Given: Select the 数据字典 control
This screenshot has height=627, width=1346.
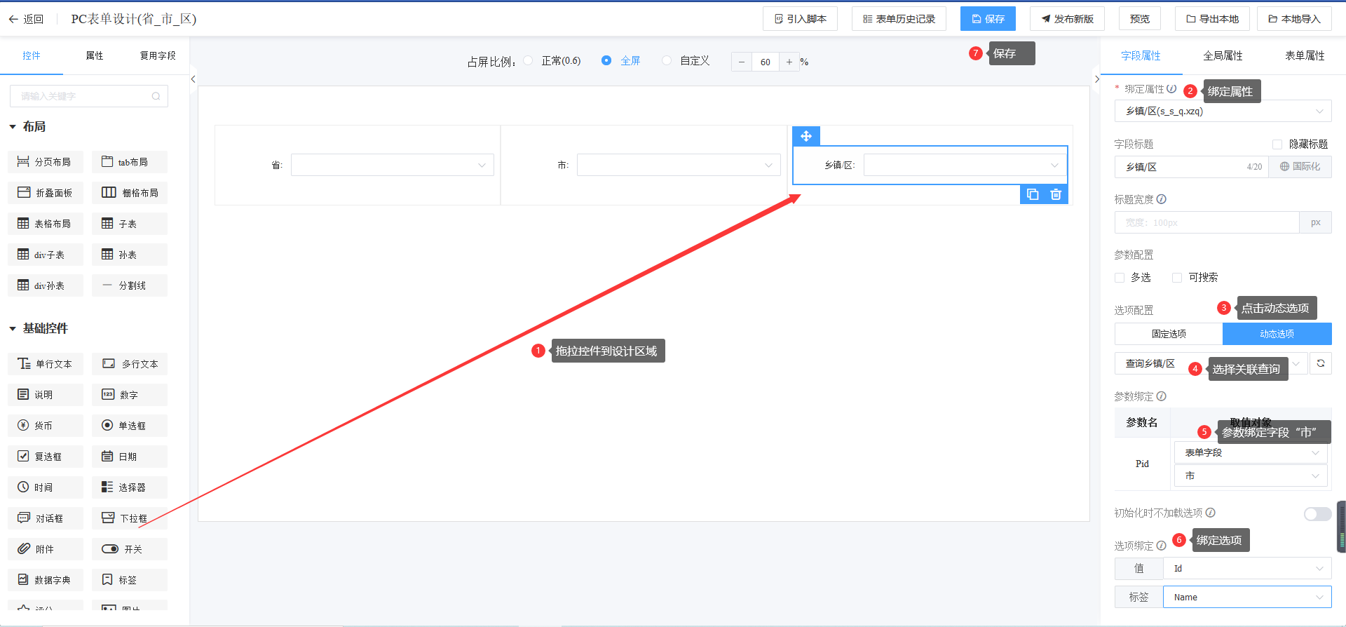Looking at the screenshot, I should (46, 580).
